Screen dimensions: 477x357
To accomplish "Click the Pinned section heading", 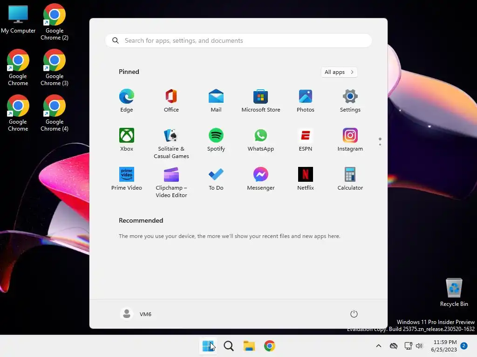I will 129,72.
